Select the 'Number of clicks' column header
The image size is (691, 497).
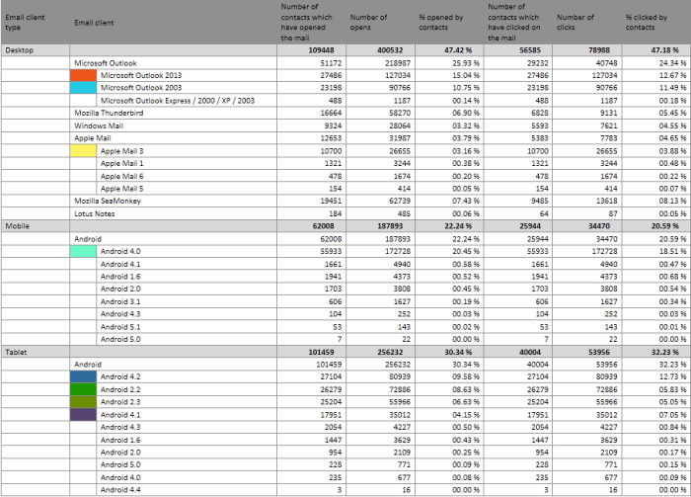click(576, 22)
